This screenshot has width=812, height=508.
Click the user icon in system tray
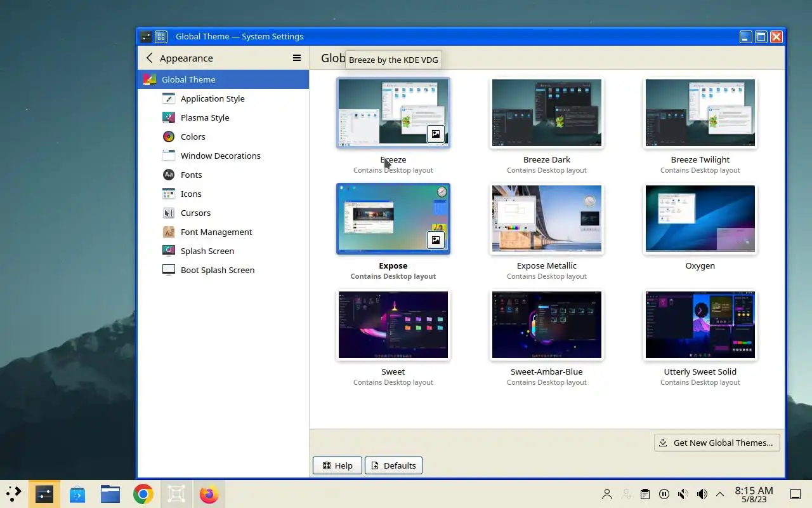(x=607, y=494)
